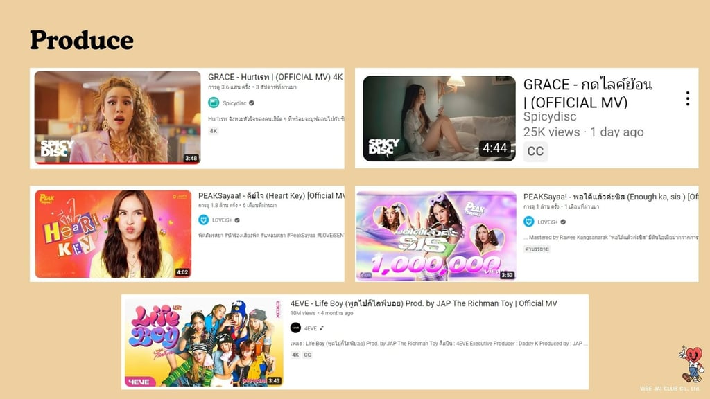710x399 pixels.
Task: Click the 4K badge under Hurtเรท description
Action: (x=214, y=131)
